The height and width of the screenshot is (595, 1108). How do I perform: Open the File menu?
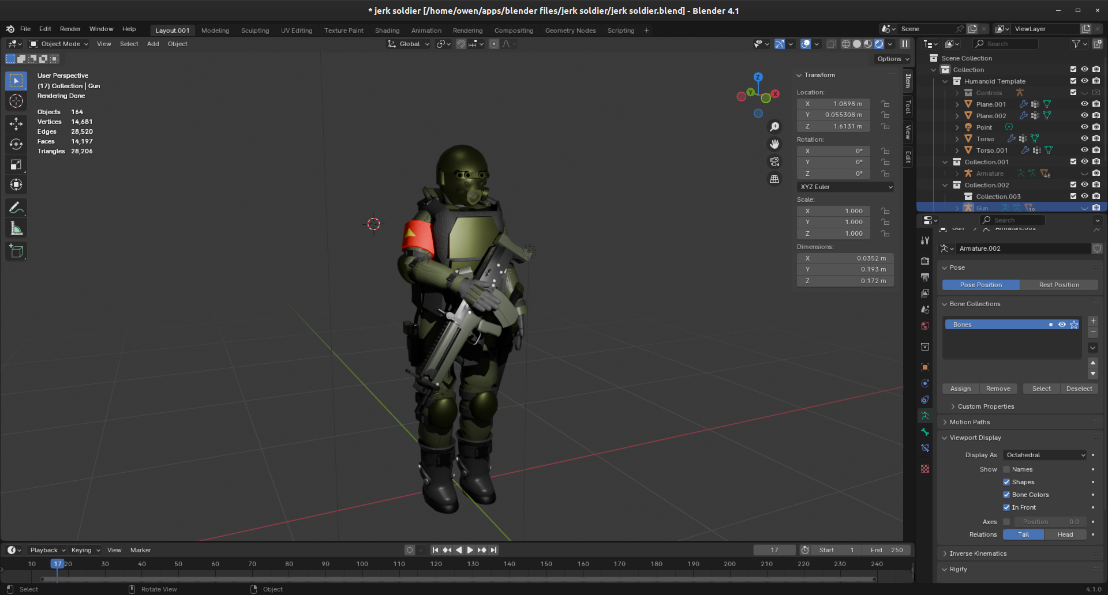[25, 29]
